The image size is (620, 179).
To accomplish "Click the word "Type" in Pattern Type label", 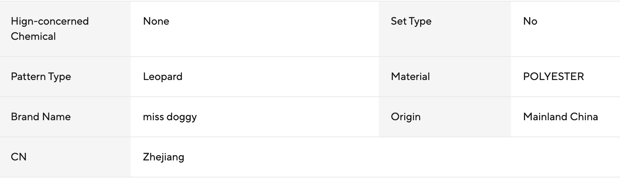I will coord(60,77).
